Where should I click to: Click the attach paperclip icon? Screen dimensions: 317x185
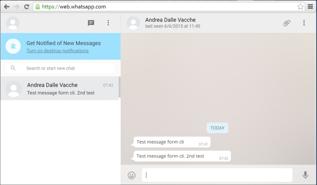point(287,23)
